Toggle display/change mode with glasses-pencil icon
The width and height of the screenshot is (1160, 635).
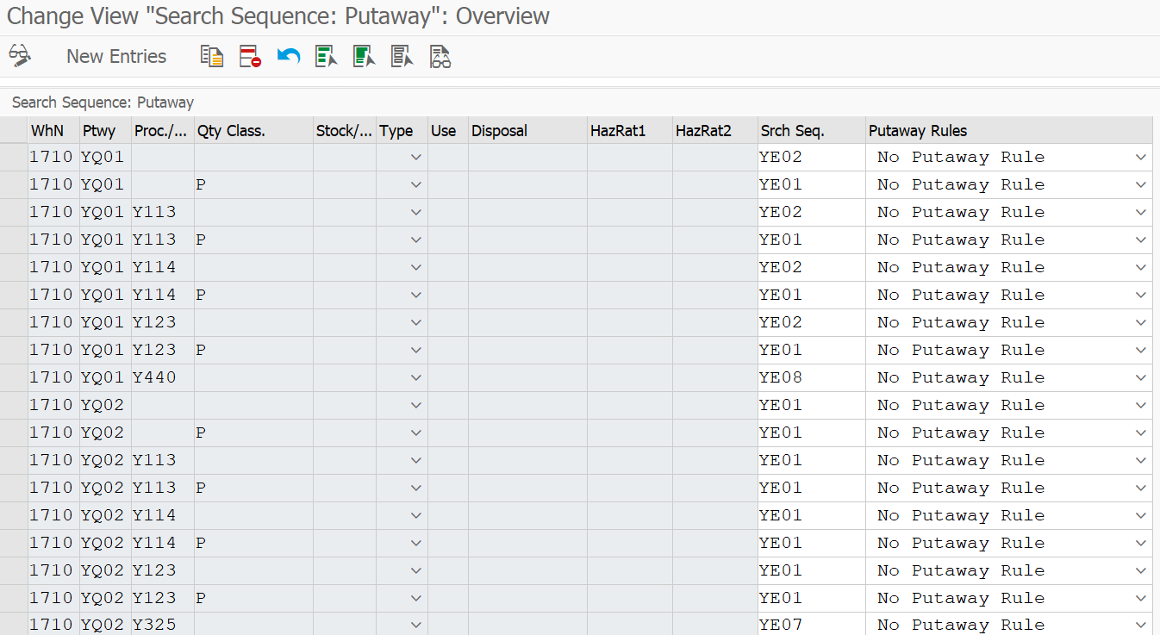(x=20, y=56)
